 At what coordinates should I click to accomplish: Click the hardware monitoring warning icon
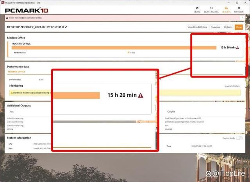[x=11, y=93]
